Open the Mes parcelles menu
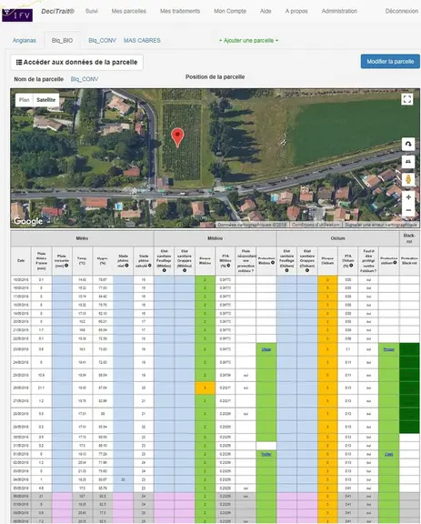Image resolution: width=421 pixels, height=524 pixels. tap(128, 11)
